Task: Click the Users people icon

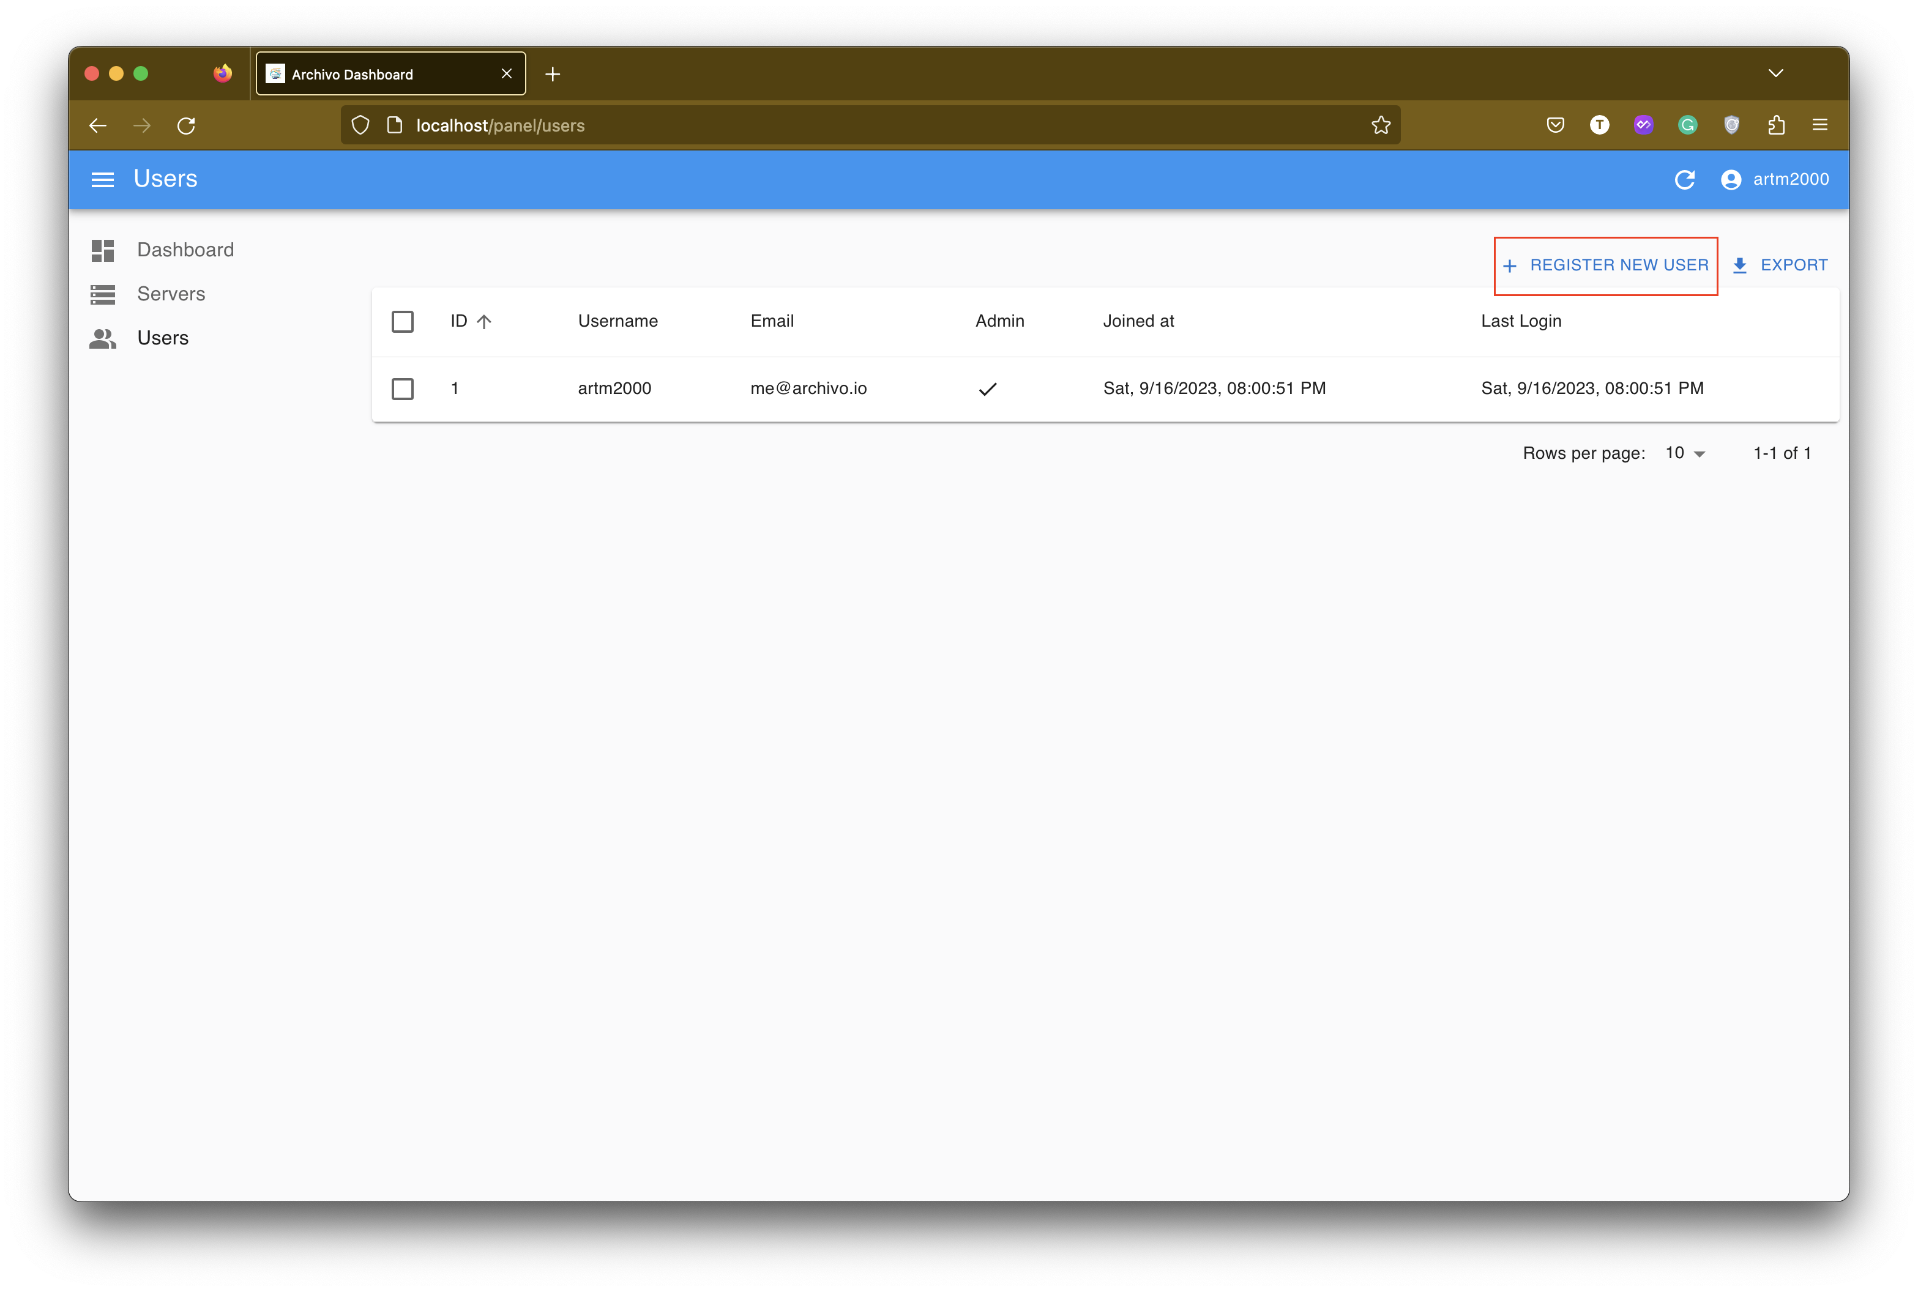Action: pyautogui.click(x=102, y=338)
